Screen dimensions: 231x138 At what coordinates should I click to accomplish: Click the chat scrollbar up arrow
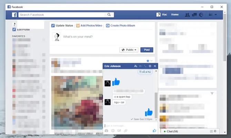(x=156, y=71)
